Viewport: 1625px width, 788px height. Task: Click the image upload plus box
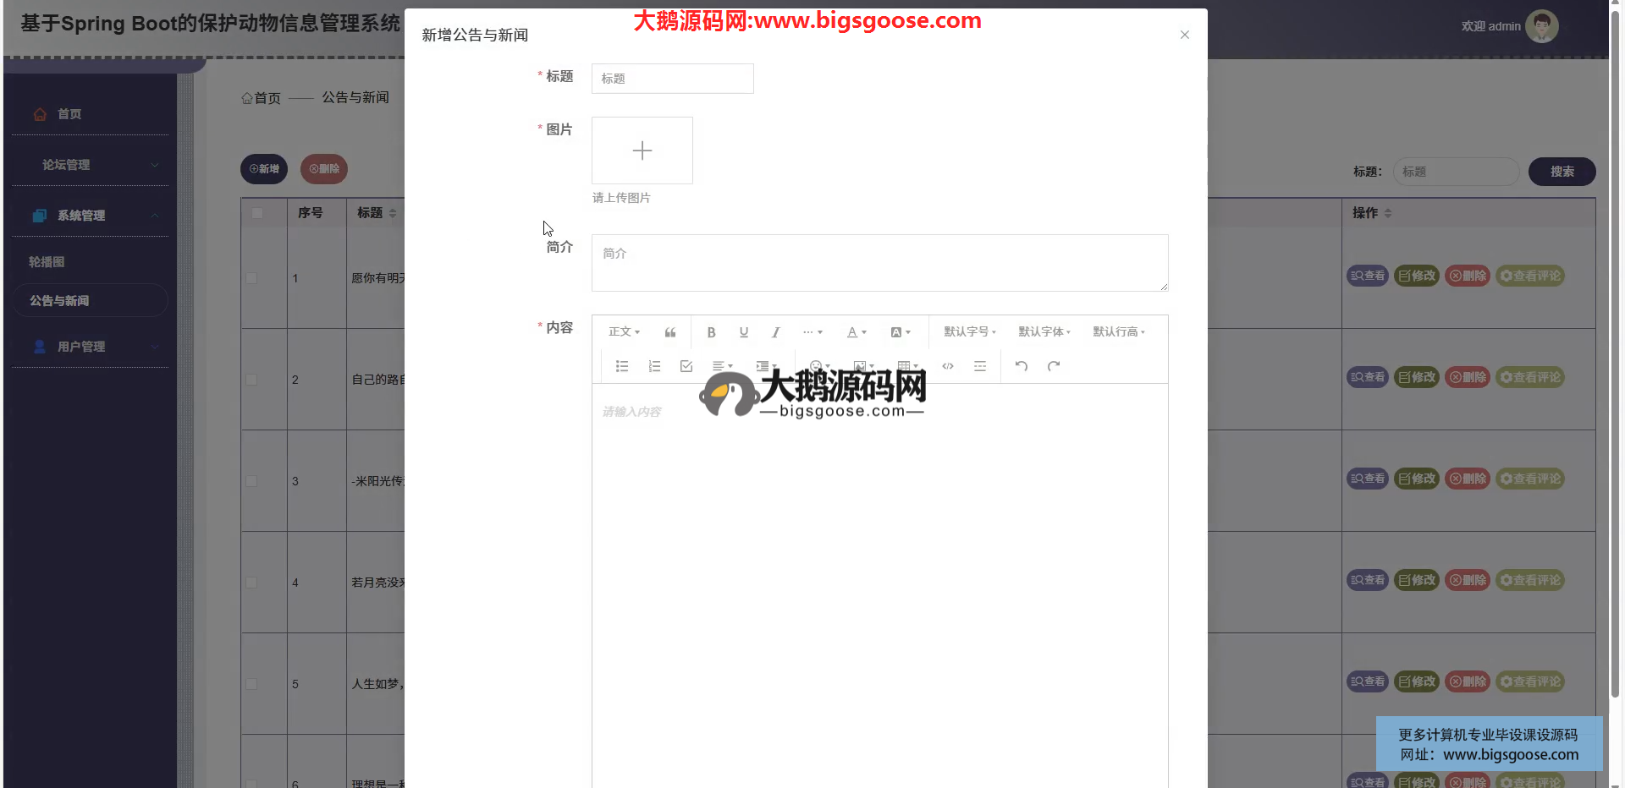[642, 150]
